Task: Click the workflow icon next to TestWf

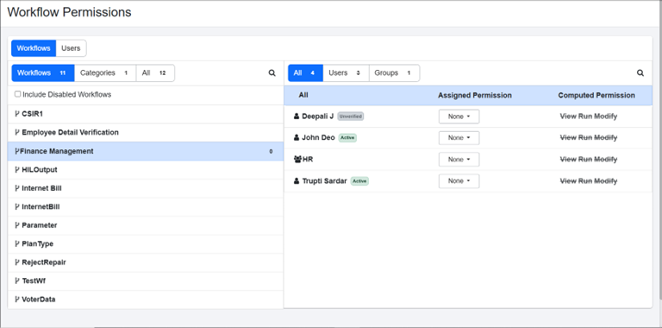Action: (17, 281)
